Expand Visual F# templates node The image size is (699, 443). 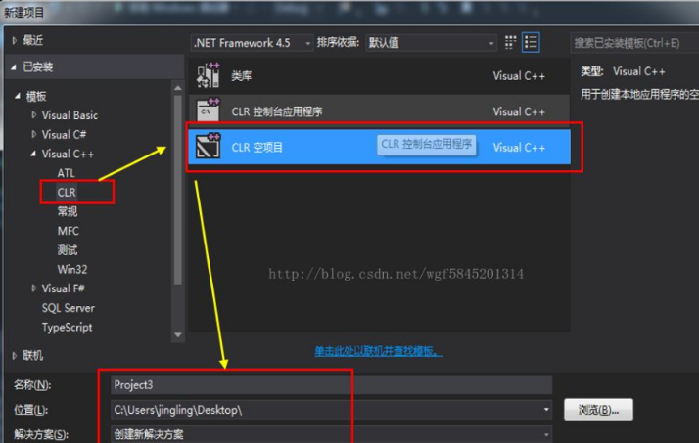point(34,288)
